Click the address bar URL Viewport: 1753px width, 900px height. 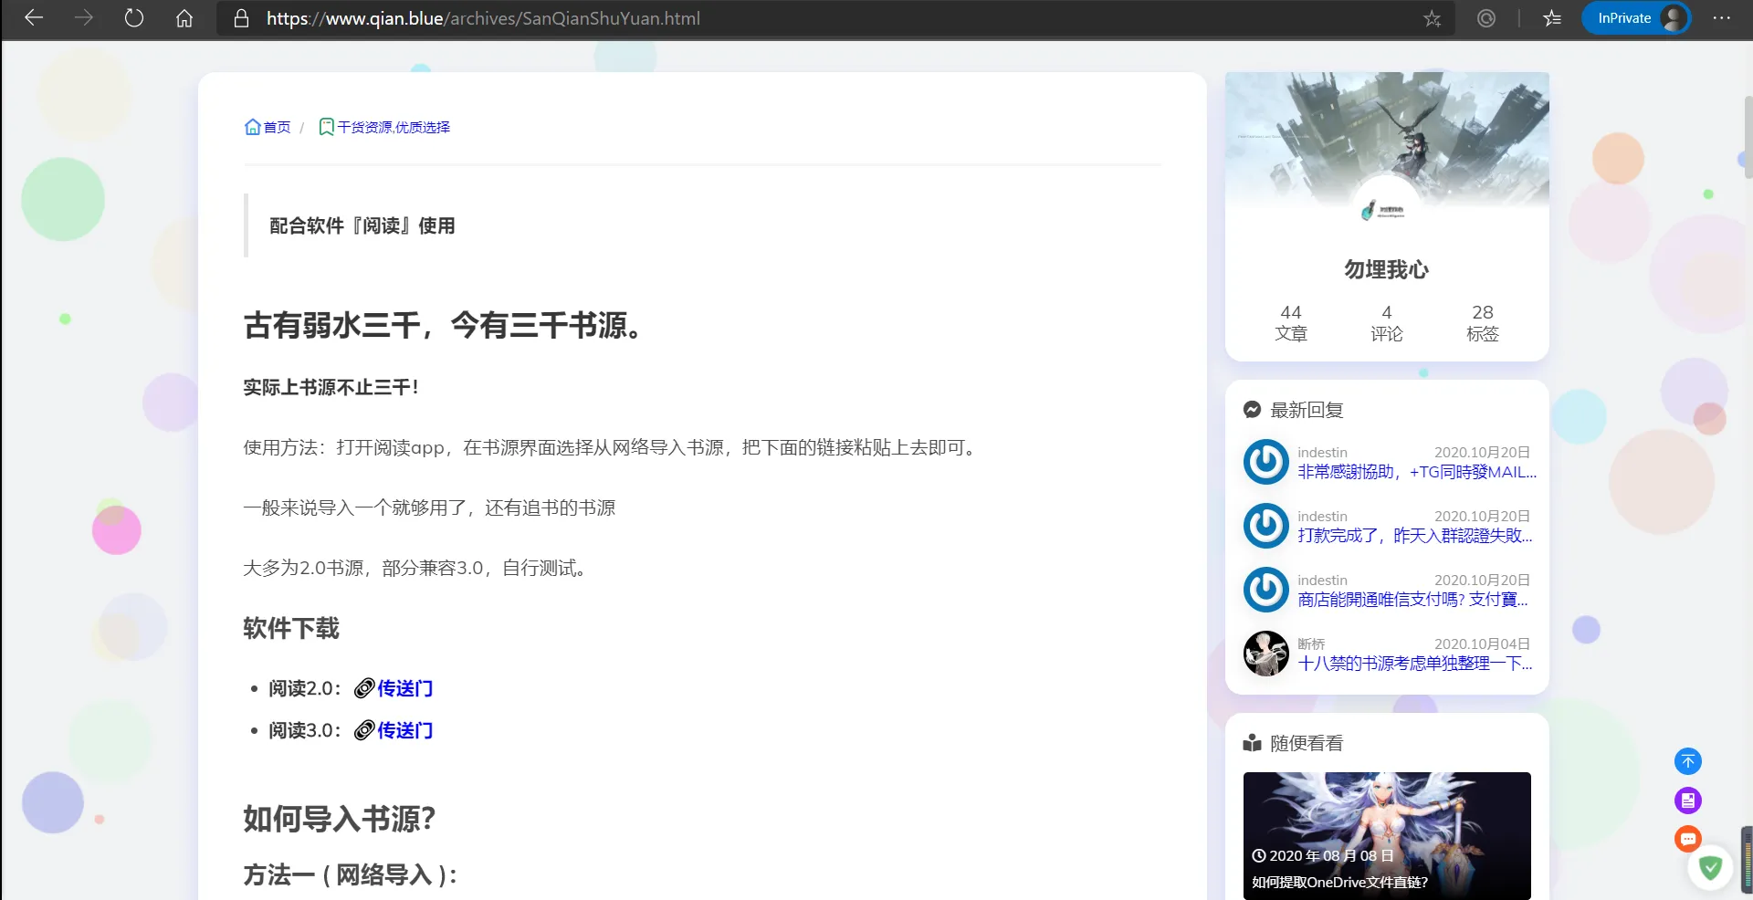pyautogui.click(x=483, y=18)
